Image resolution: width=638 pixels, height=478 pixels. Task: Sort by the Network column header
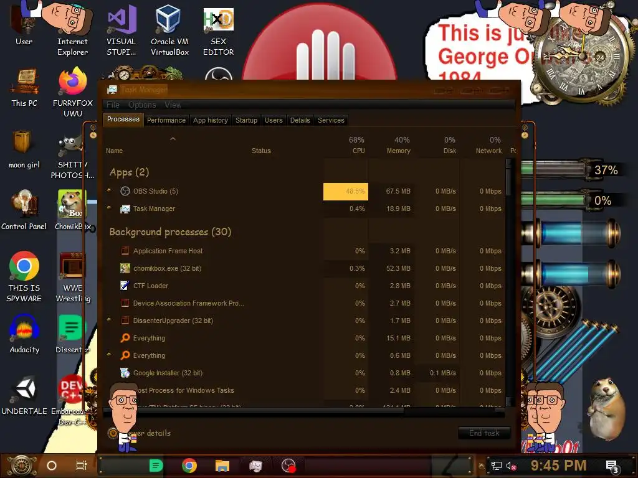click(x=483, y=146)
